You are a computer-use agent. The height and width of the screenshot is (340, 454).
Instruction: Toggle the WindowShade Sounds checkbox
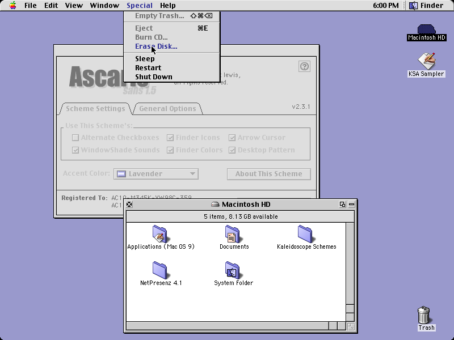click(75, 150)
